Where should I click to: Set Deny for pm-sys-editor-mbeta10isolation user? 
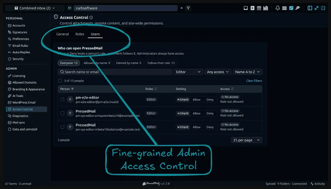(x=210, y=127)
